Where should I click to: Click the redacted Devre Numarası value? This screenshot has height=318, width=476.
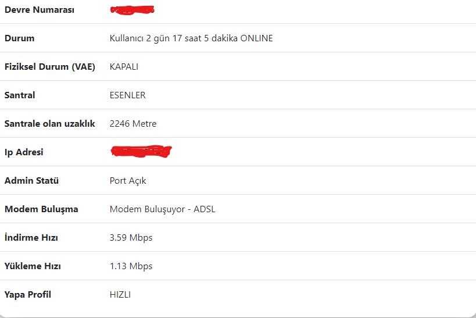pos(133,10)
